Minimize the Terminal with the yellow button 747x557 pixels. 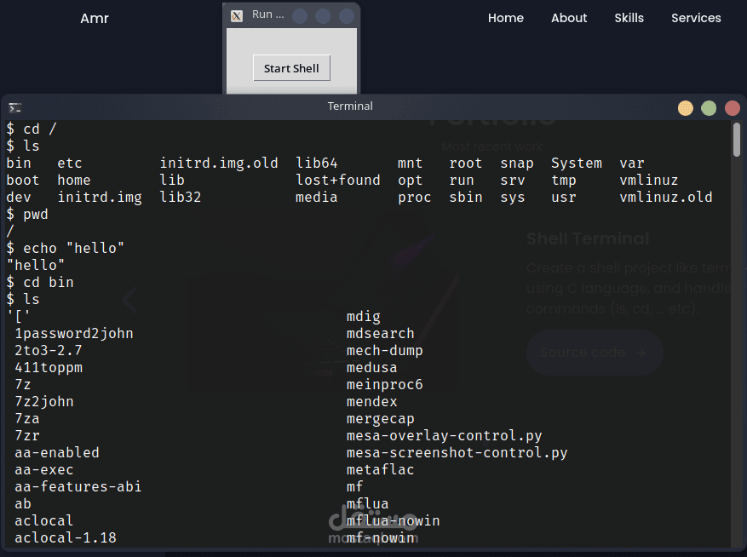685,108
